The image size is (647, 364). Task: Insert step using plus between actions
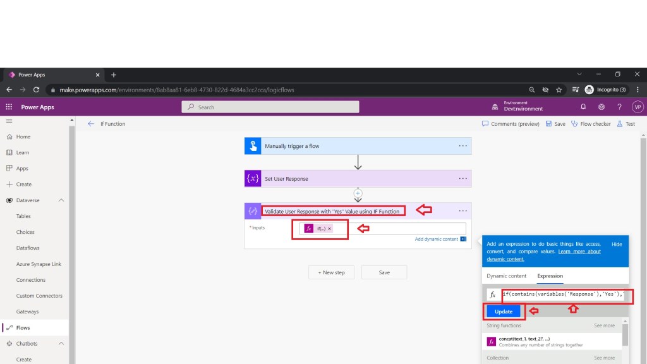point(358,193)
